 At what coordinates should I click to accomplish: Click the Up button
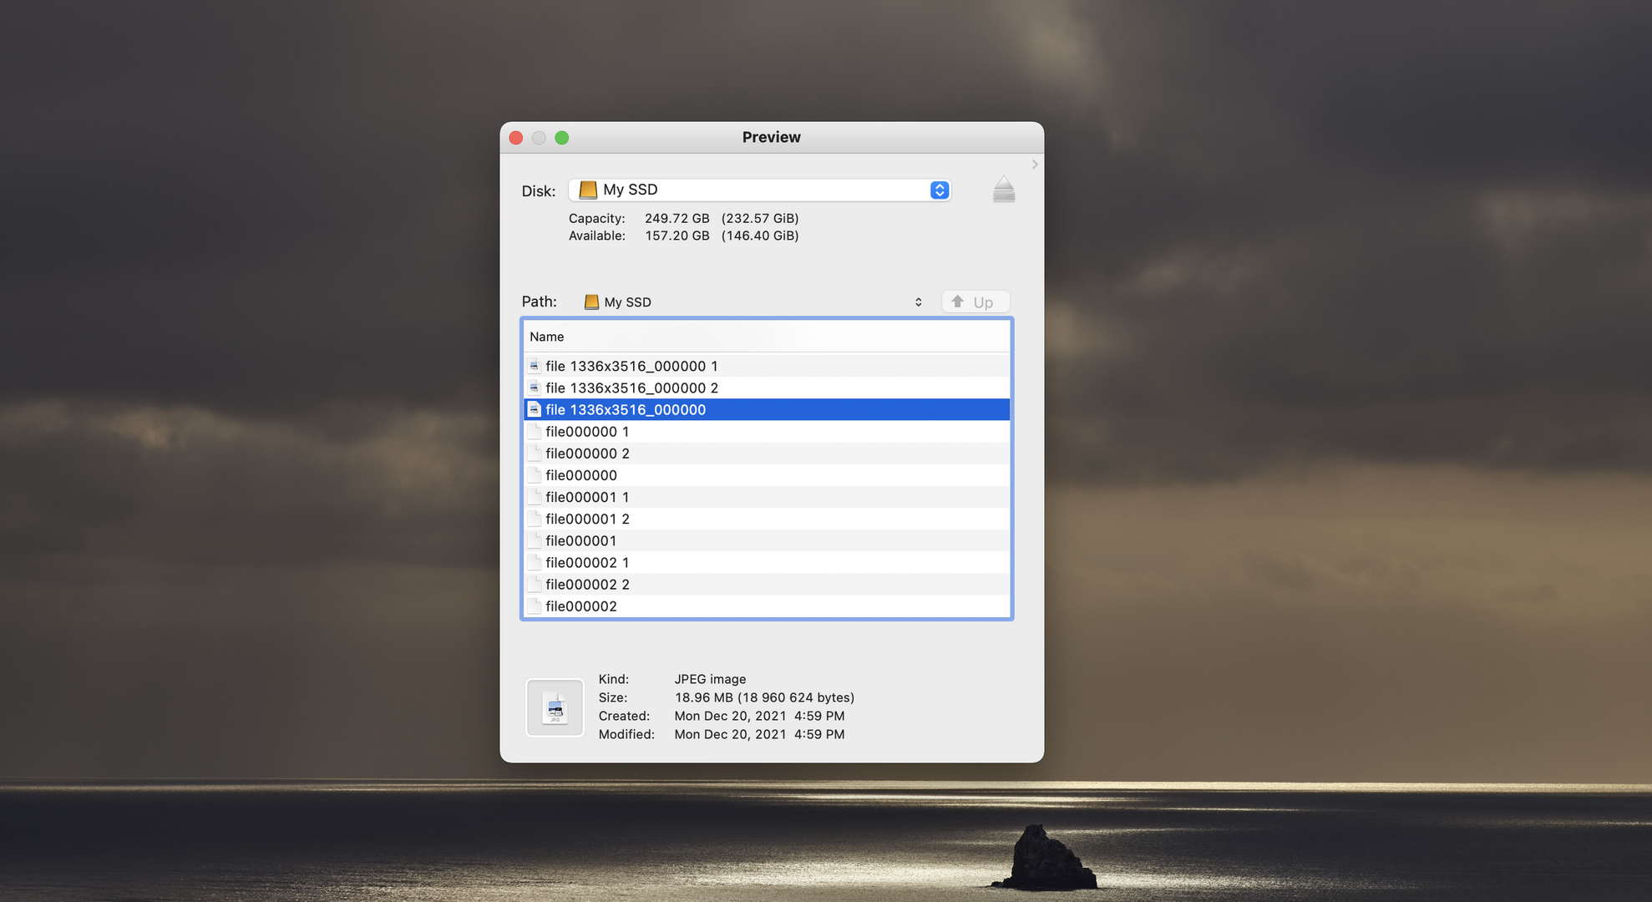[975, 302]
